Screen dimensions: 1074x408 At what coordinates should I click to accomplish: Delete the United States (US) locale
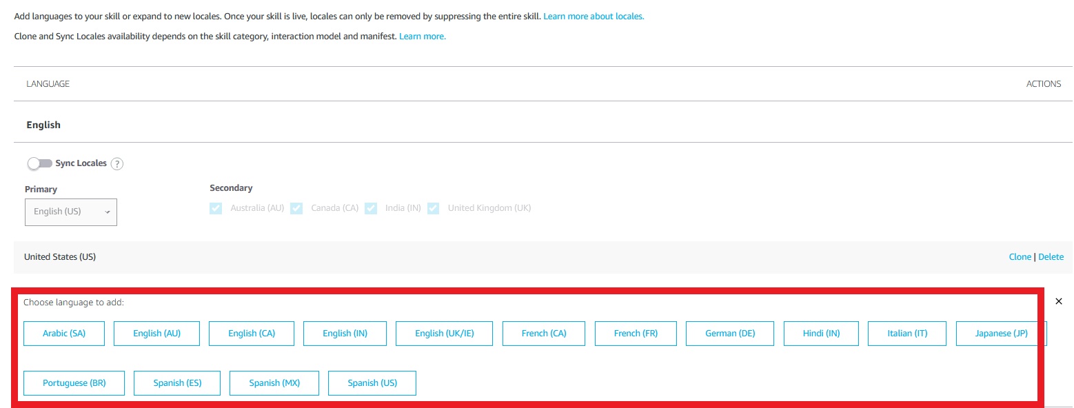click(1051, 256)
